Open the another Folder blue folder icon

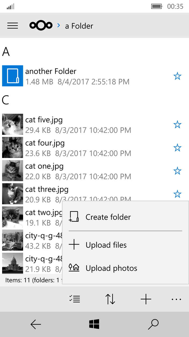coord(13,76)
